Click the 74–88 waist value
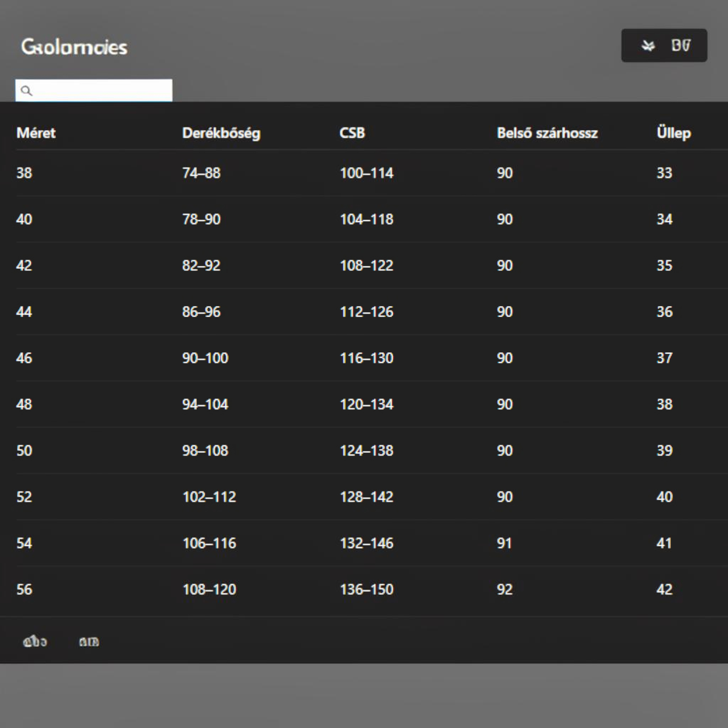The width and height of the screenshot is (728, 728). click(x=201, y=173)
